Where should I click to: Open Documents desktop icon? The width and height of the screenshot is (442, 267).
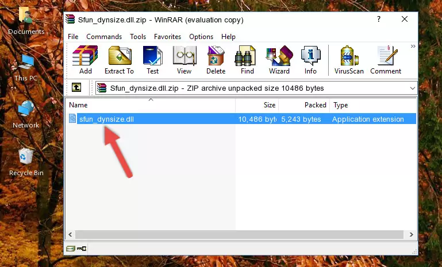(x=26, y=21)
